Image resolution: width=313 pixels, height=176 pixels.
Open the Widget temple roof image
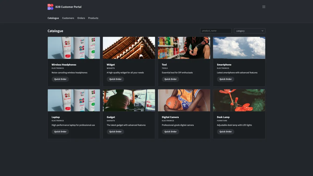point(129,48)
